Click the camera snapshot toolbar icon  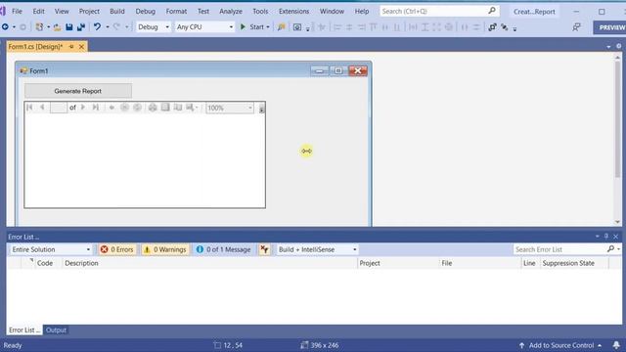tap(297, 27)
